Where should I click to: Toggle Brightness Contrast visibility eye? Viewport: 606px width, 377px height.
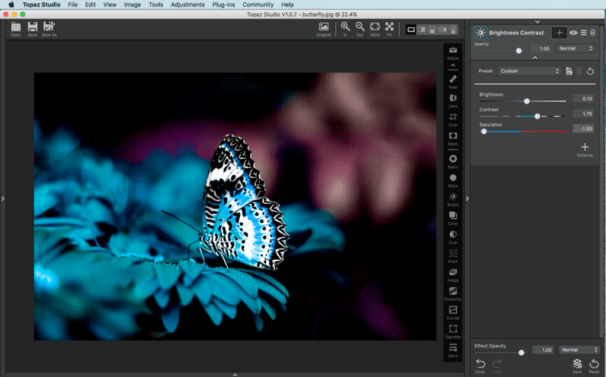pos(573,33)
